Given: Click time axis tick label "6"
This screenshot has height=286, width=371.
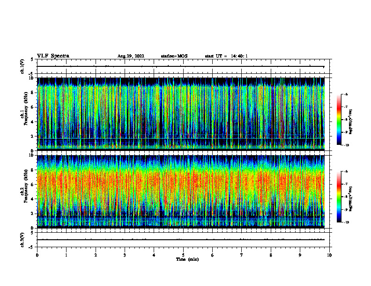Looking at the screenshot, I should pos(212,255).
